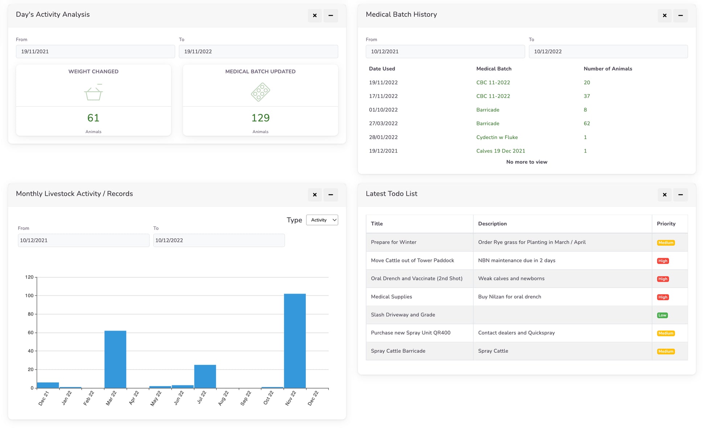706x432 pixels.
Task: Click the weight scale basket icon
Action: click(x=93, y=93)
